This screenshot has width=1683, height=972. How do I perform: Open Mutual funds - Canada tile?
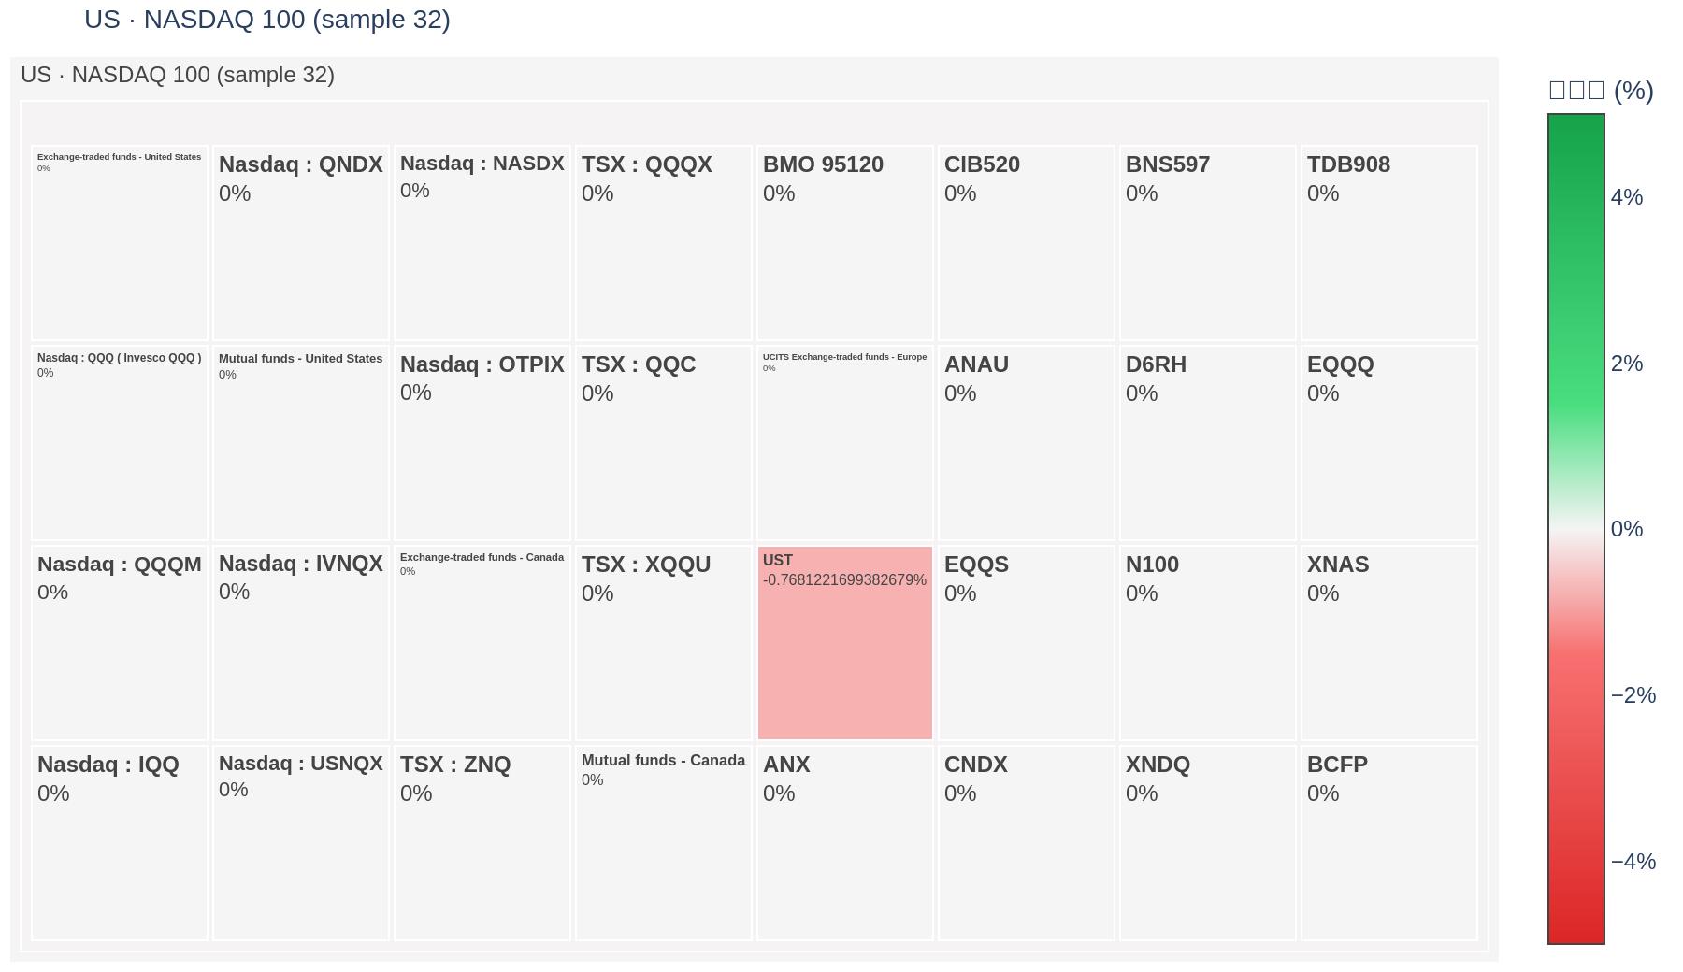(664, 843)
